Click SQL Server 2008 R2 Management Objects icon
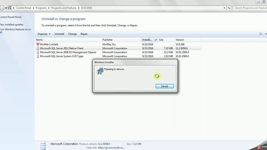 pos(38,52)
